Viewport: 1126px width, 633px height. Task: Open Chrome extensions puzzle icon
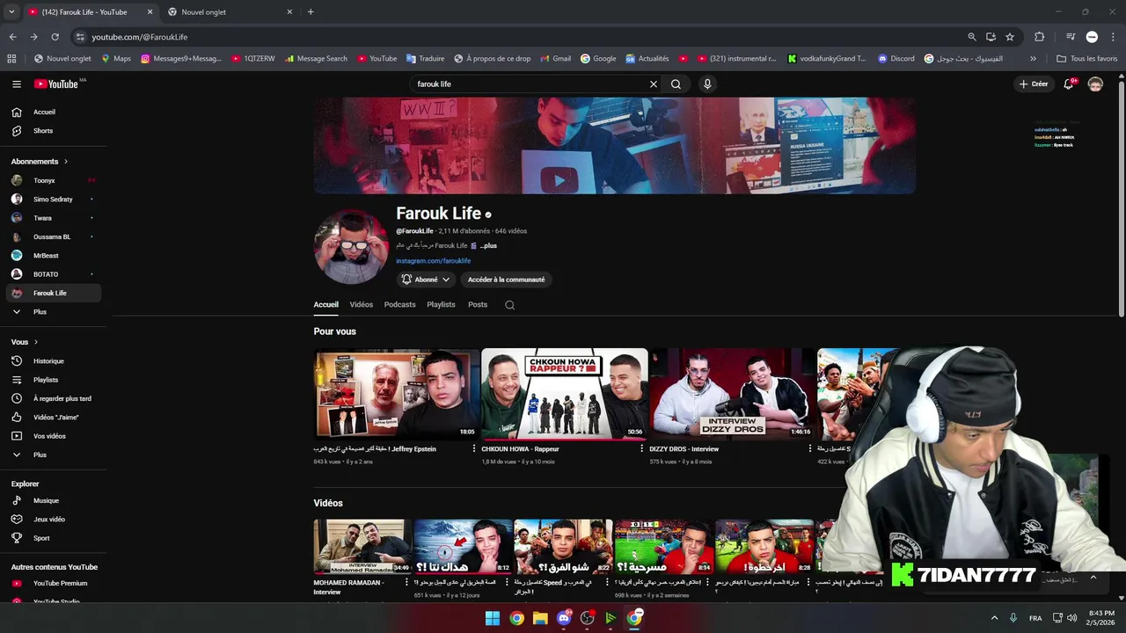tap(1039, 37)
